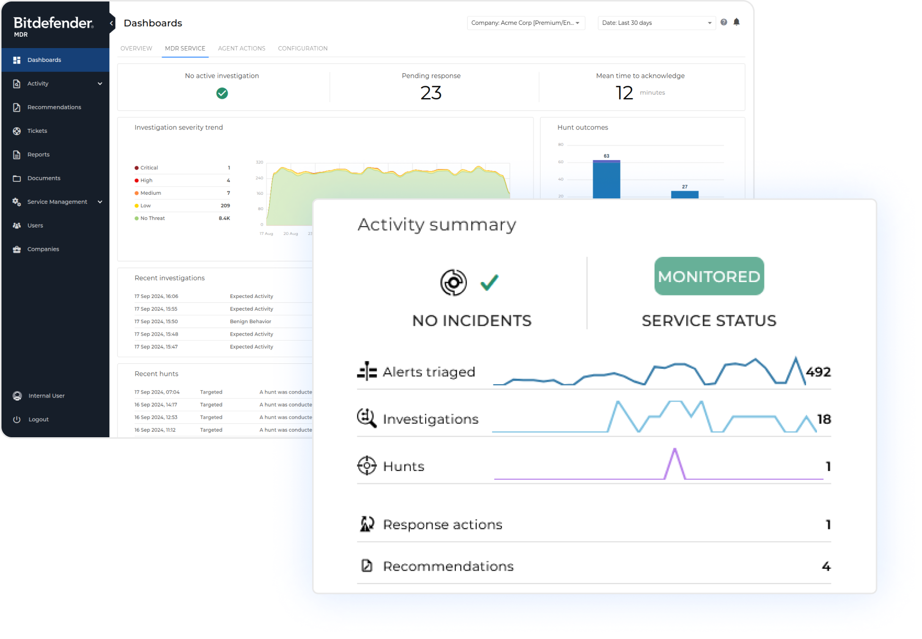This screenshot has width=922, height=639.
Task: Click the Logout power icon
Action: tap(17, 419)
